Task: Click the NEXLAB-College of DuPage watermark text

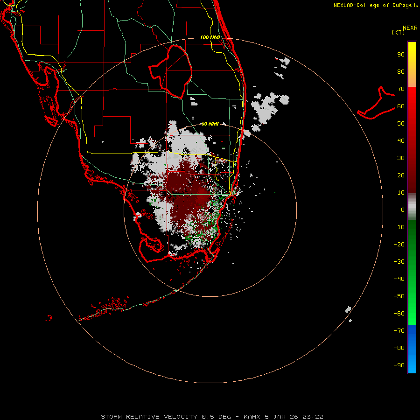Action: (x=372, y=5)
